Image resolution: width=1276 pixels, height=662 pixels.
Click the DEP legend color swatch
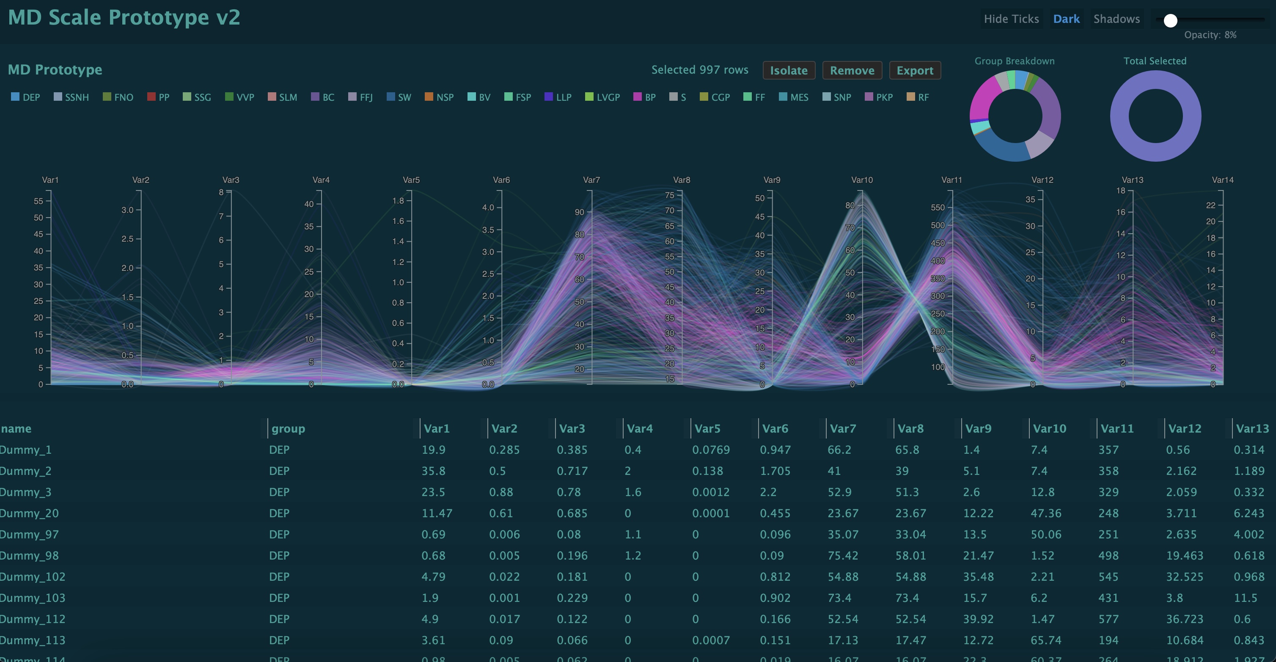tap(15, 97)
